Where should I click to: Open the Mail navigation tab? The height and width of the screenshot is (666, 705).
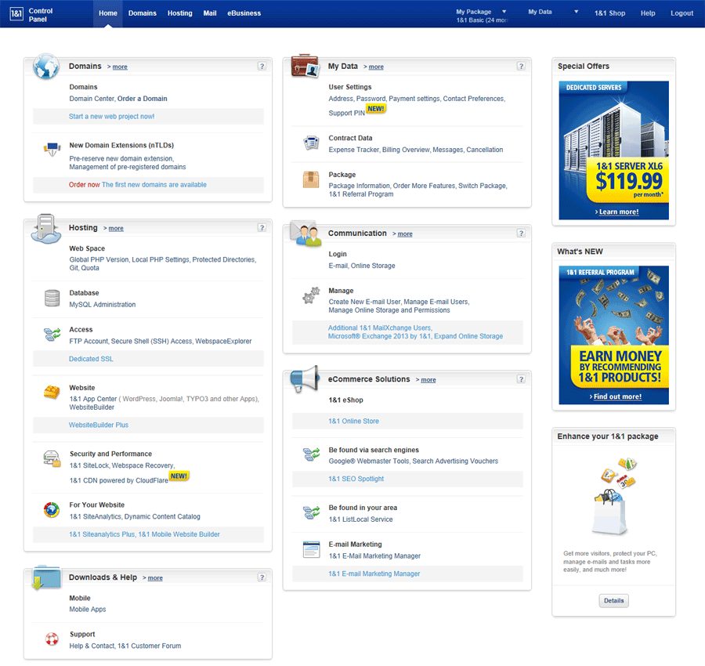coord(209,13)
